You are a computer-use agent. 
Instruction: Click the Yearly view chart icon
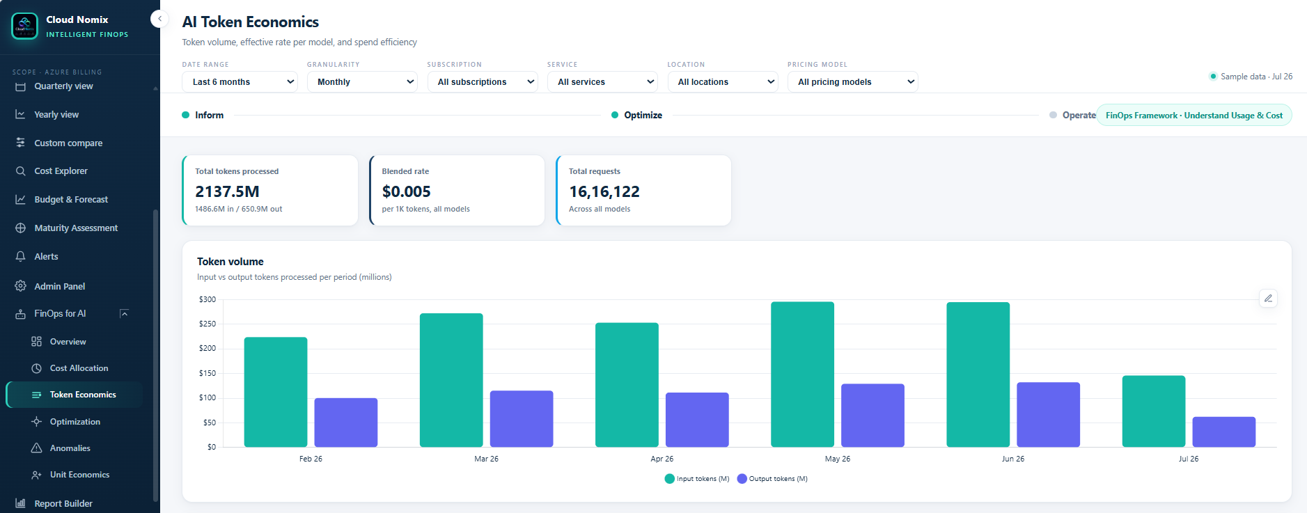tap(20, 114)
